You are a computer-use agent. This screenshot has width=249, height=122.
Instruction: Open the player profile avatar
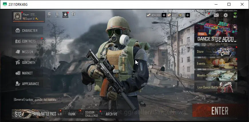(17, 16)
